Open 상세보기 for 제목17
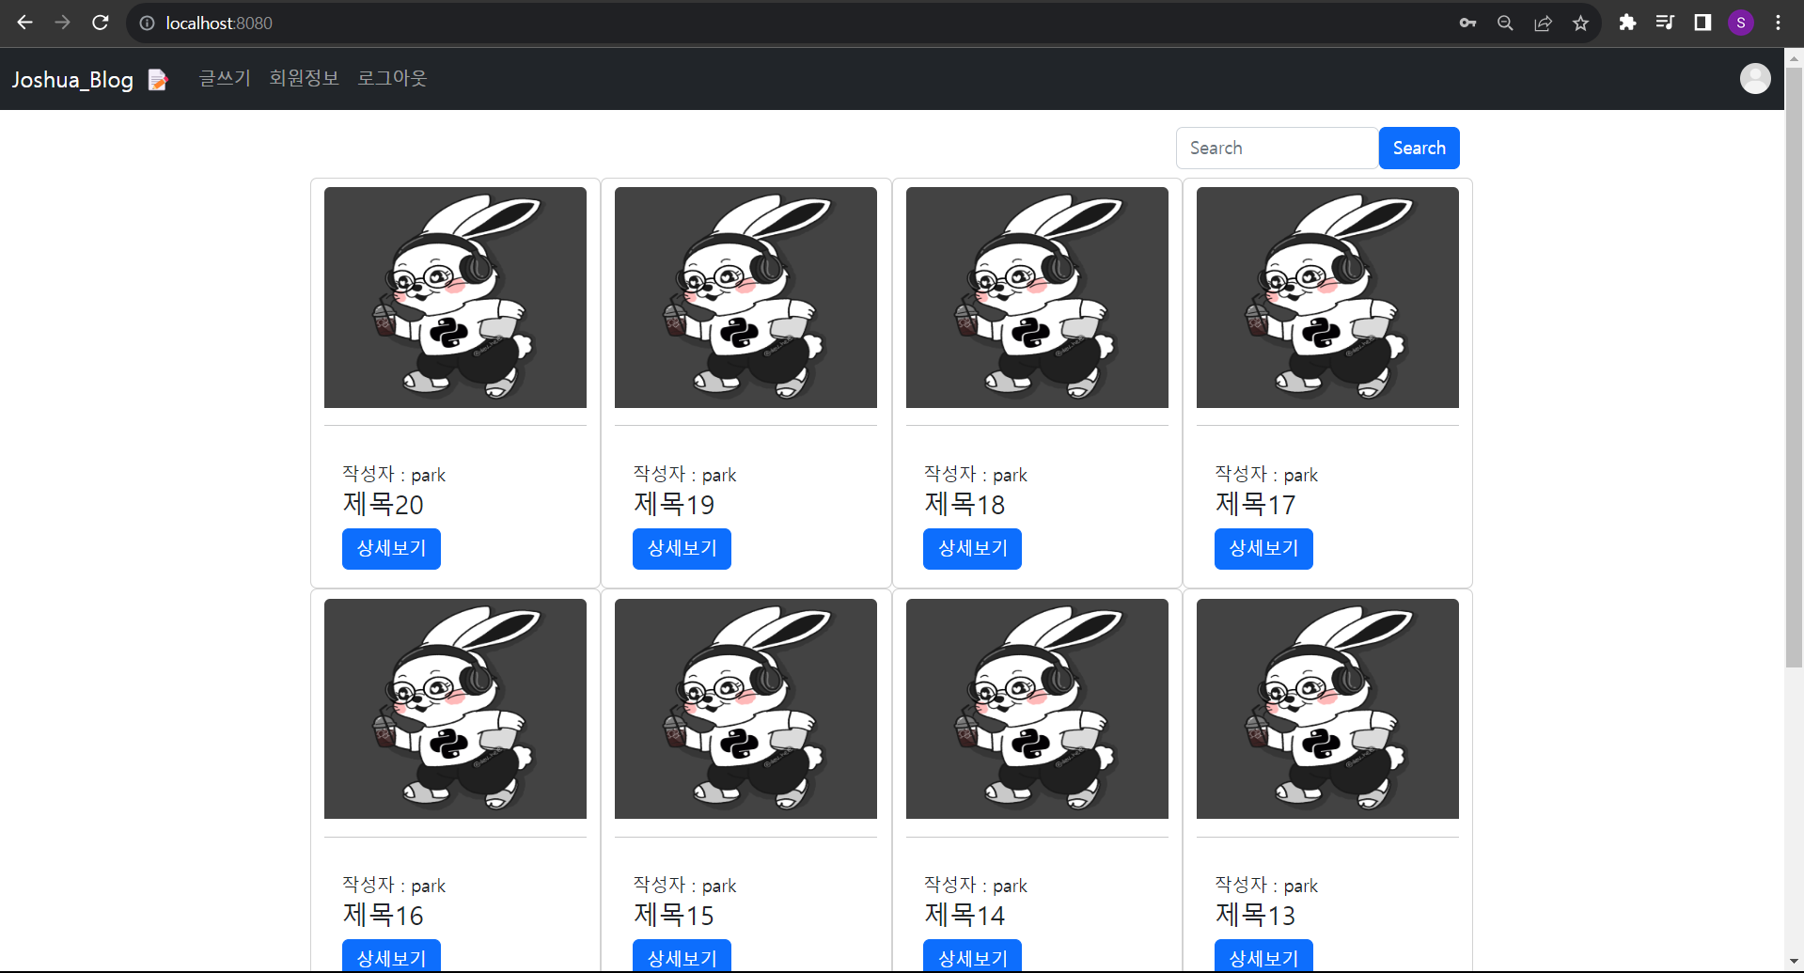This screenshot has height=973, width=1804. 1263,548
